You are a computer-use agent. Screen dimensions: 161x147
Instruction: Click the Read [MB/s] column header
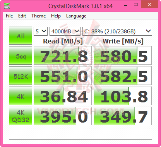click(63, 42)
